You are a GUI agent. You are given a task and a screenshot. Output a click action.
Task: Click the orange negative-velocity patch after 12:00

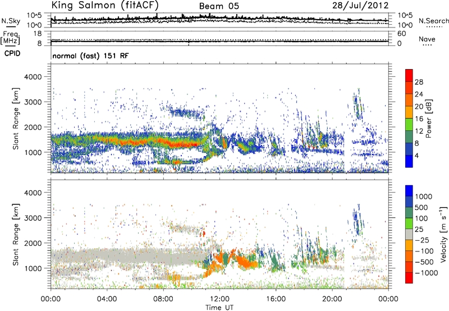[x=246, y=263]
